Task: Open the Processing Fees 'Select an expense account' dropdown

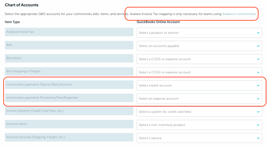Action: click(199, 98)
